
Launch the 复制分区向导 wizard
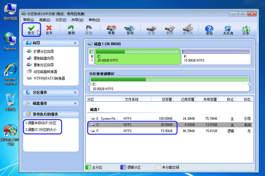tap(44, 65)
